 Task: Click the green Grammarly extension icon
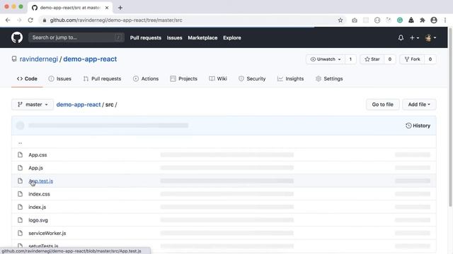coord(400,20)
